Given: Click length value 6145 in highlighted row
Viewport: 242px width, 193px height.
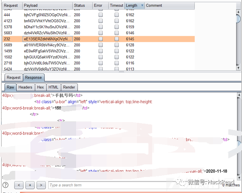Looking at the screenshot, I should (130, 39).
